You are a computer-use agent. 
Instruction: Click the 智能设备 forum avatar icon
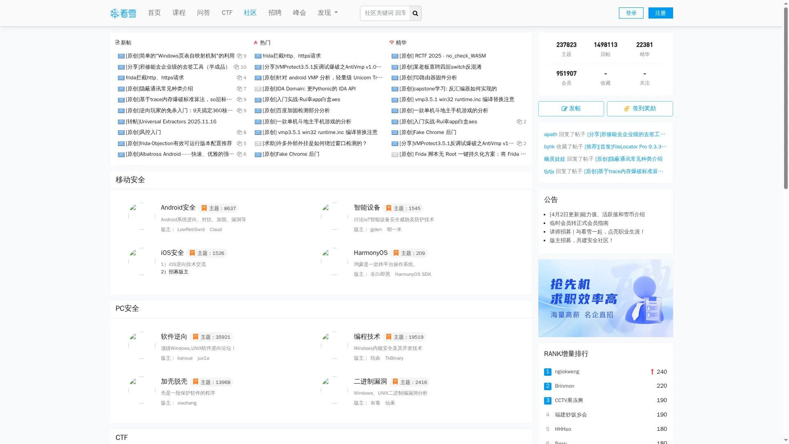(335, 216)
